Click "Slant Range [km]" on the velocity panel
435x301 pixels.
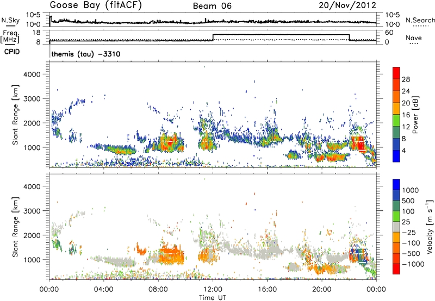tap(15, 227)
